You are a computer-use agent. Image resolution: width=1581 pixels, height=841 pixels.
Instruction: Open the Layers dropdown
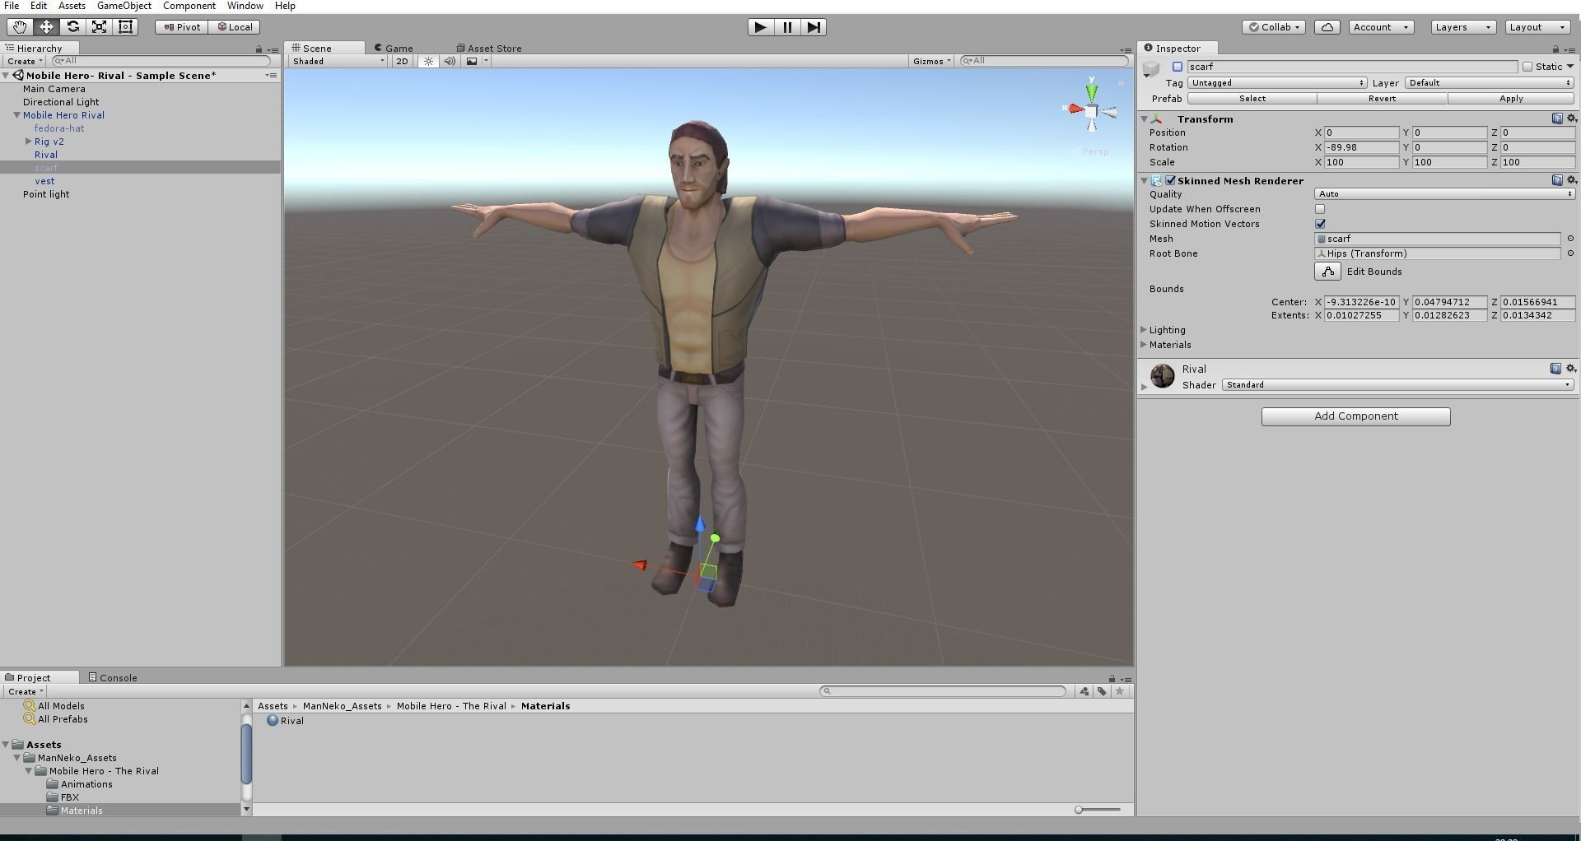[x=1463, y=27]
